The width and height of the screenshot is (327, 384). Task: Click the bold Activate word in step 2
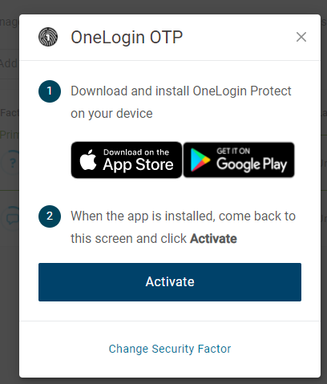pyautogui.click(x=213, y=239)
